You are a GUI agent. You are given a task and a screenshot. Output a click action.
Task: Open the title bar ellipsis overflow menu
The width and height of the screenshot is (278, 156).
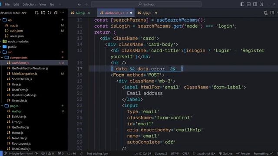(61, 4)
